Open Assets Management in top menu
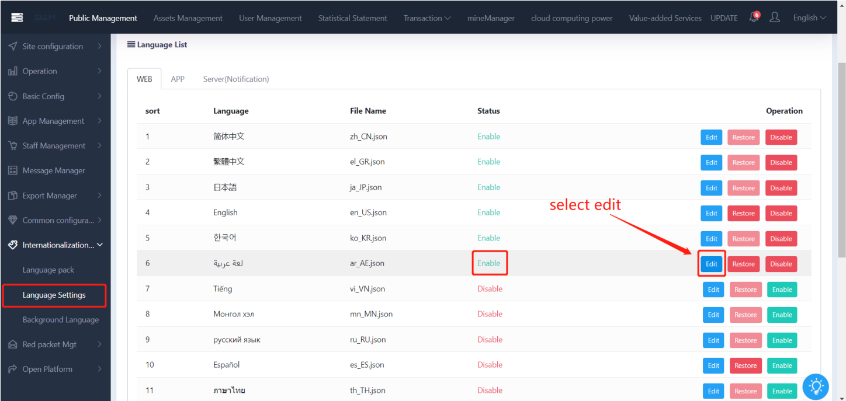 coord(188,18)
